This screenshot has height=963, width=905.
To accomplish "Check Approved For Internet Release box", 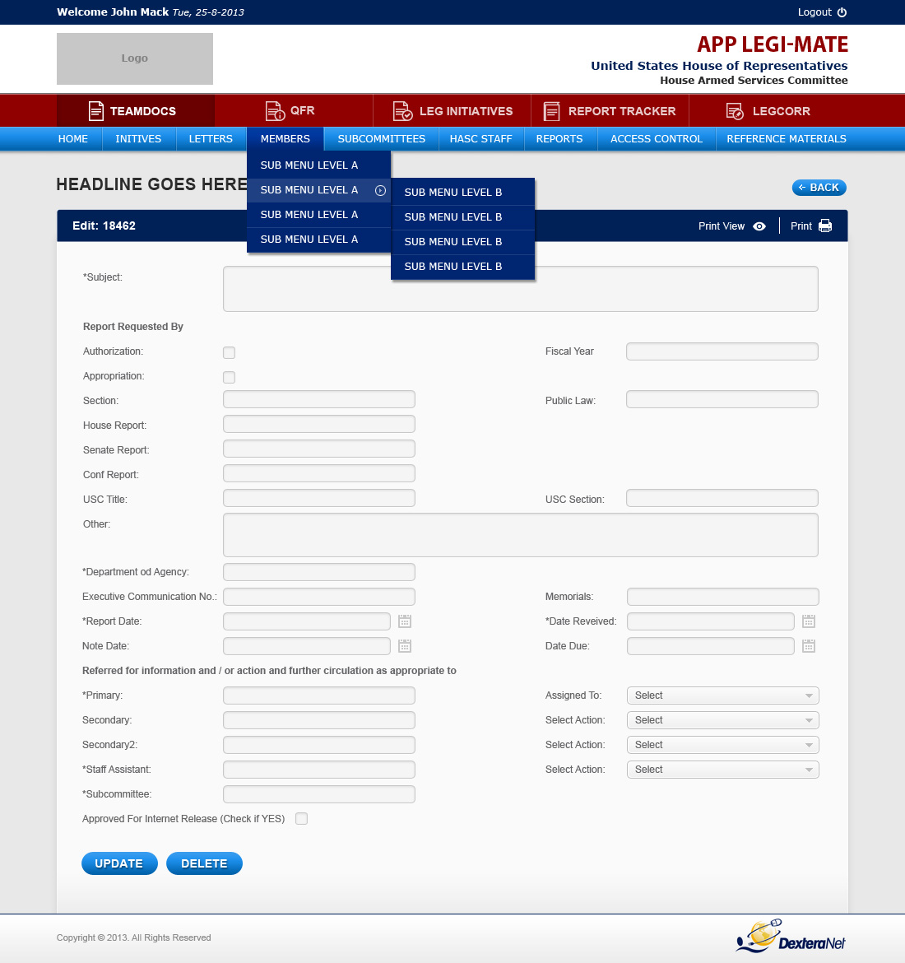I will point(302,819).
